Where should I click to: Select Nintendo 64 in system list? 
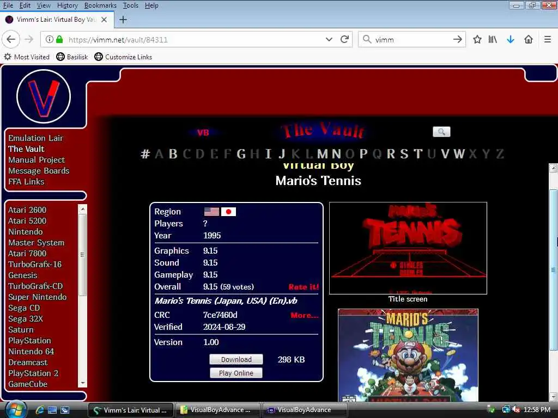[x=31, y=351]
